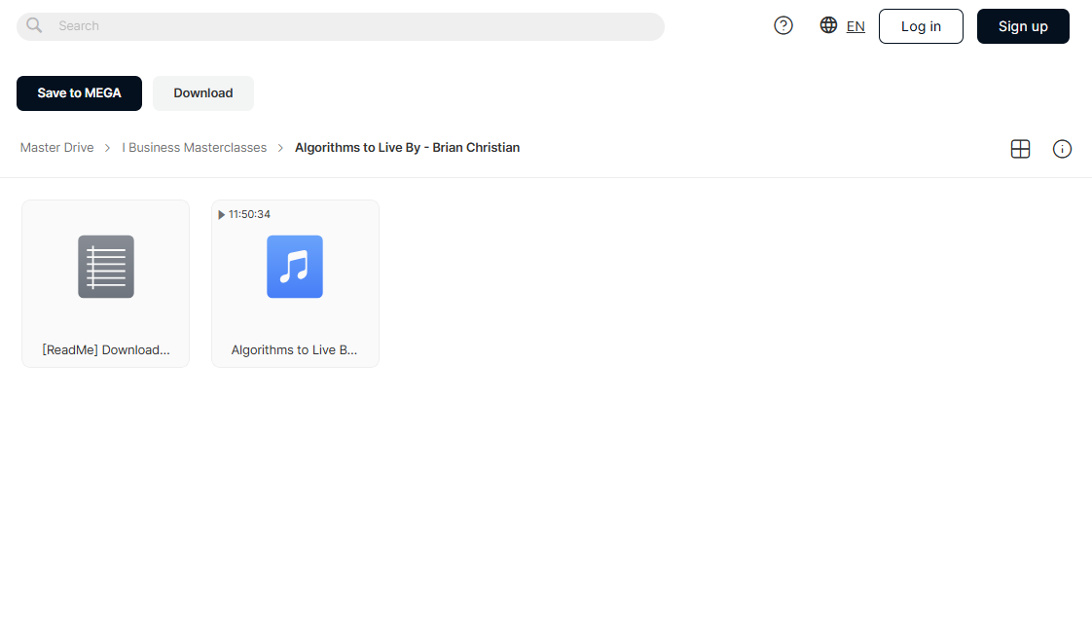Click the 11:50:34 duration label
Screen dimensions: 1092x619
pos(249,214)
